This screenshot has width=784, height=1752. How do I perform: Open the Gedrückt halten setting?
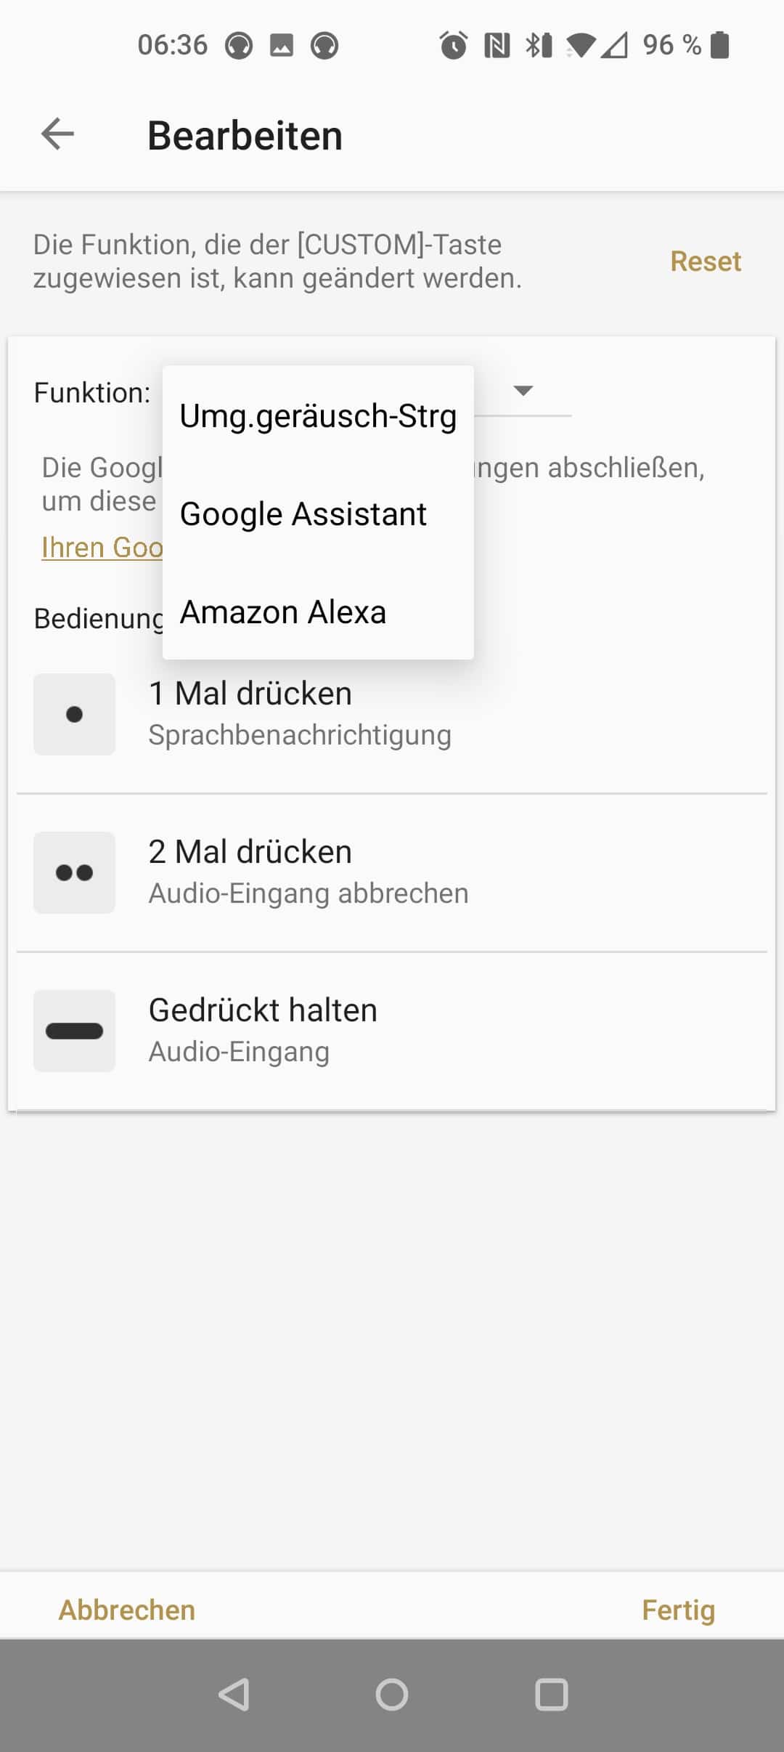click(392, 1031)
